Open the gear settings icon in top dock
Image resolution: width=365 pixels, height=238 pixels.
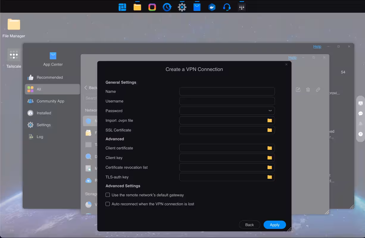tap(182, 7)
